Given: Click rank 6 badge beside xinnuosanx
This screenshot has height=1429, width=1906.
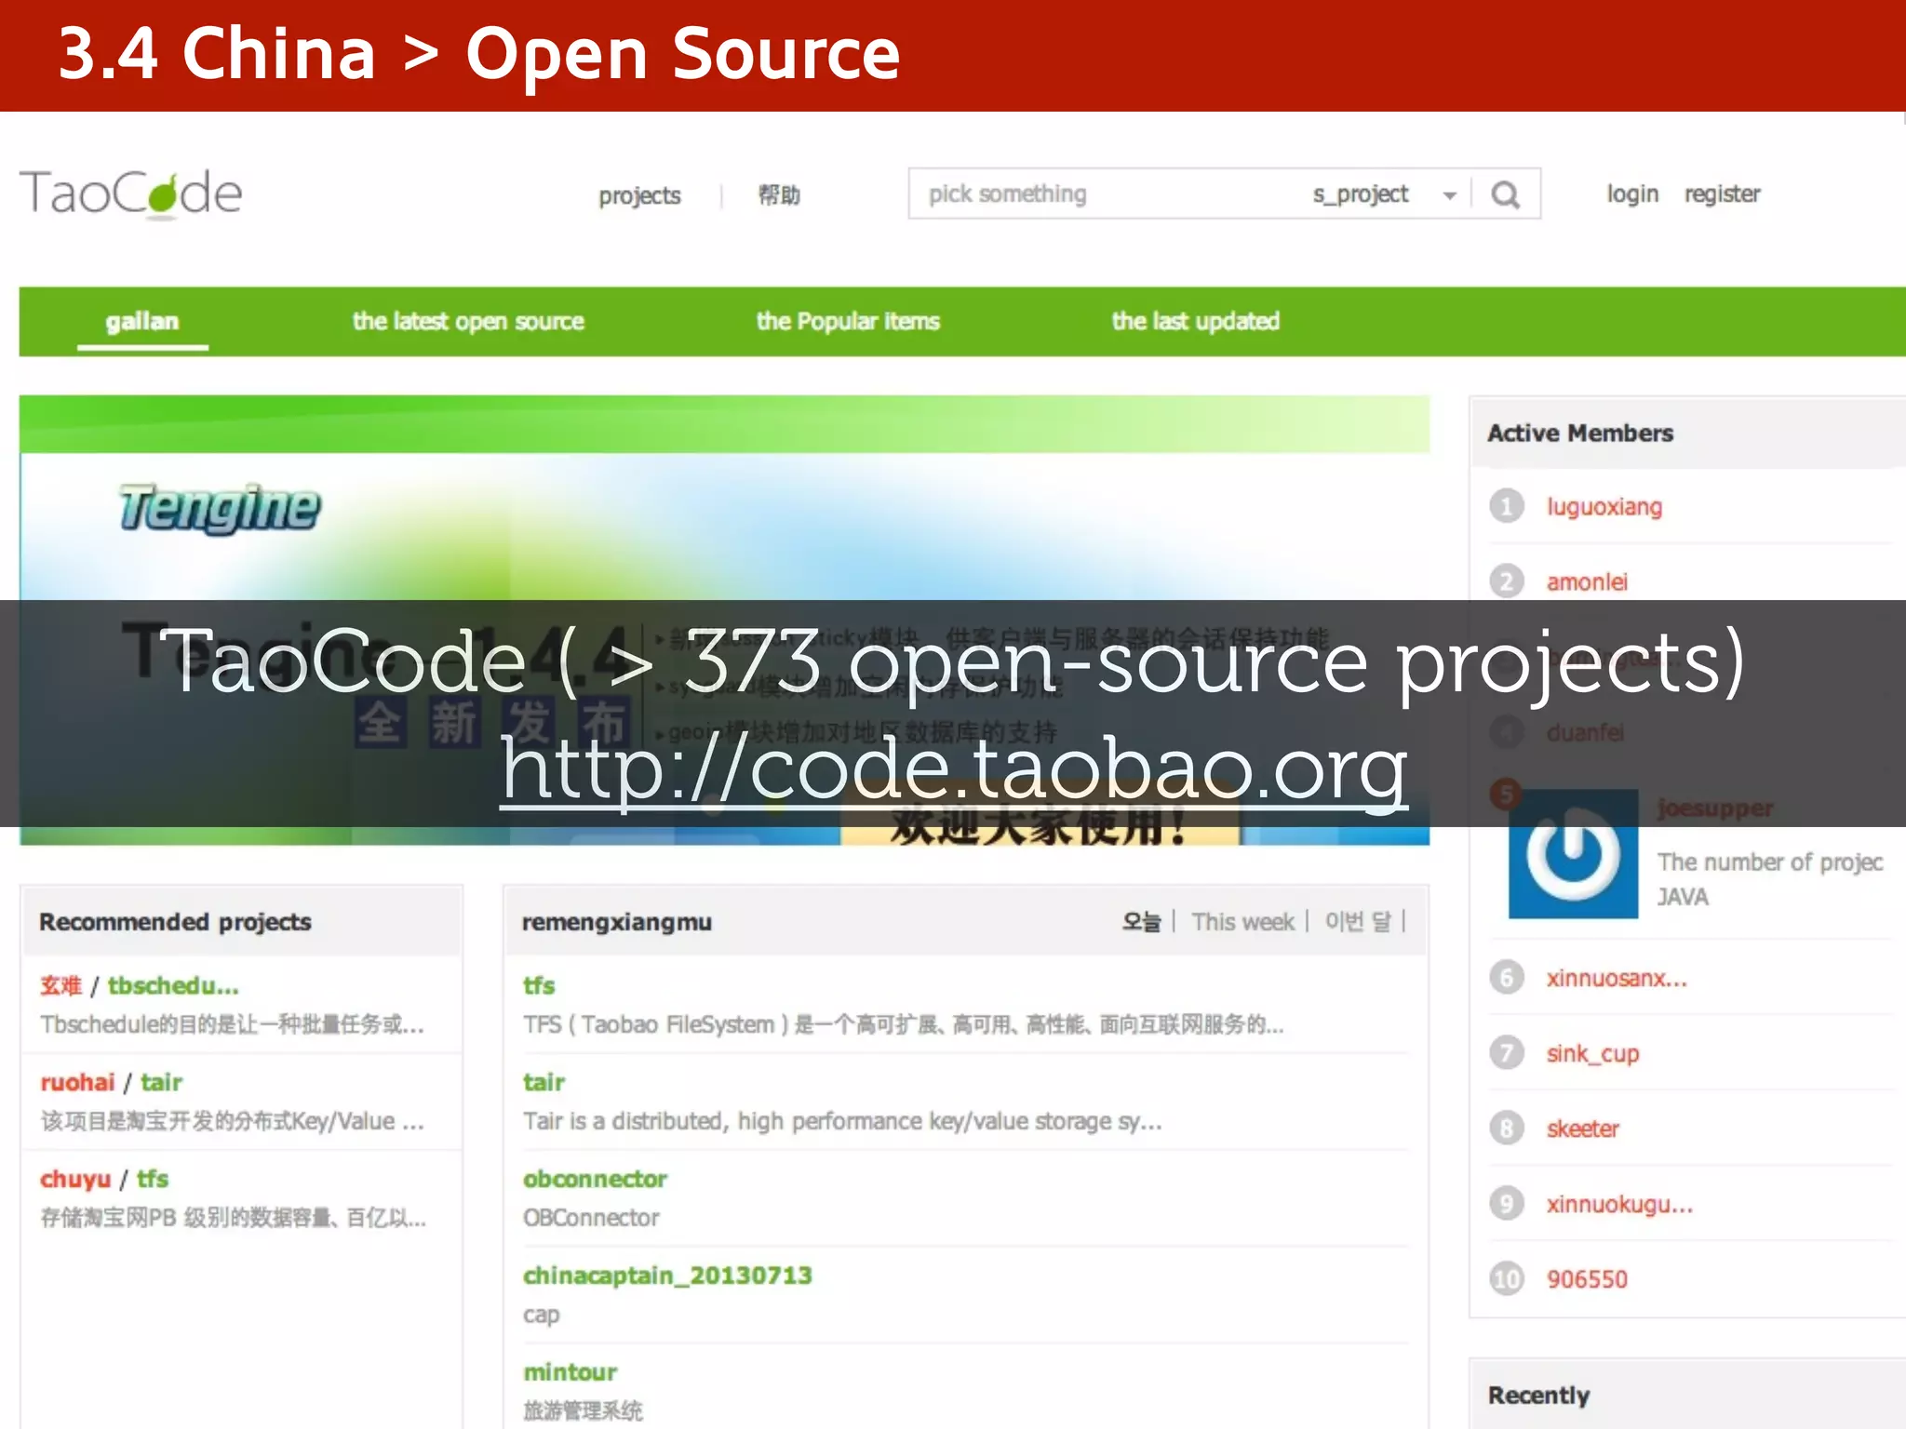Looking at the screenshot, I should pos(1506,978).
